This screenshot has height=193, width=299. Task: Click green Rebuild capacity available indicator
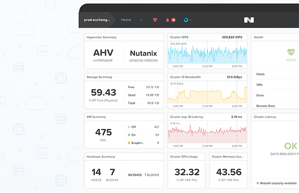coord(258,183)
